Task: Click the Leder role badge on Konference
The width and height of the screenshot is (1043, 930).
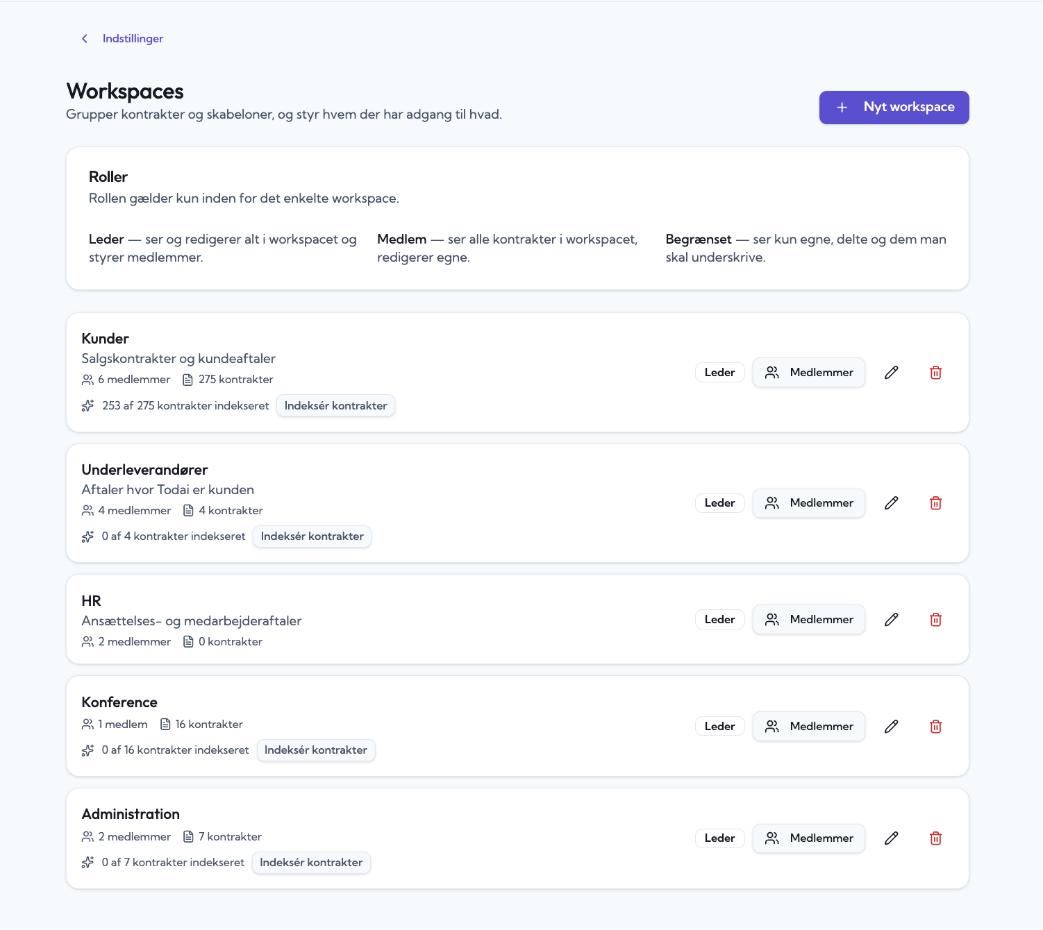Action: (x=719, y=727)
